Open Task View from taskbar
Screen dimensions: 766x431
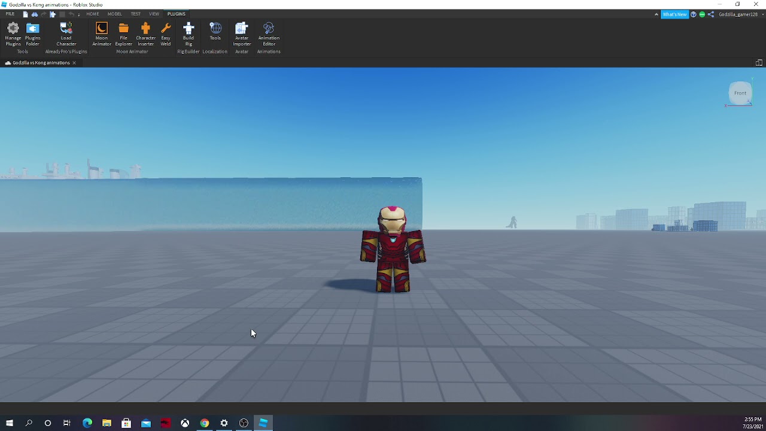[67, 423]
